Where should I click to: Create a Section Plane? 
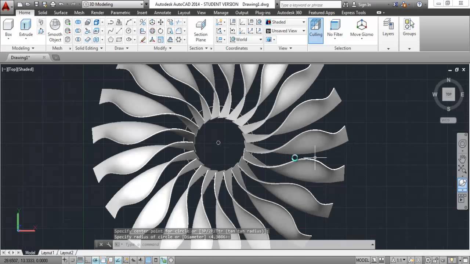click(x=200, y=31)
